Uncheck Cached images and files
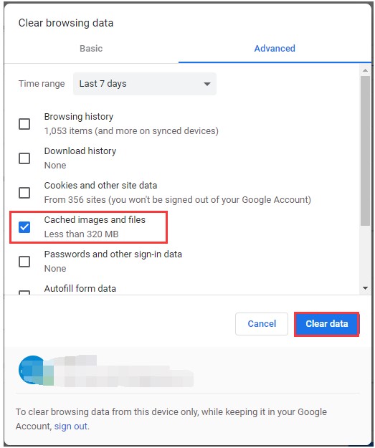Screen dimensions: 375x448 pyautogui.click(x=24, y=227)
